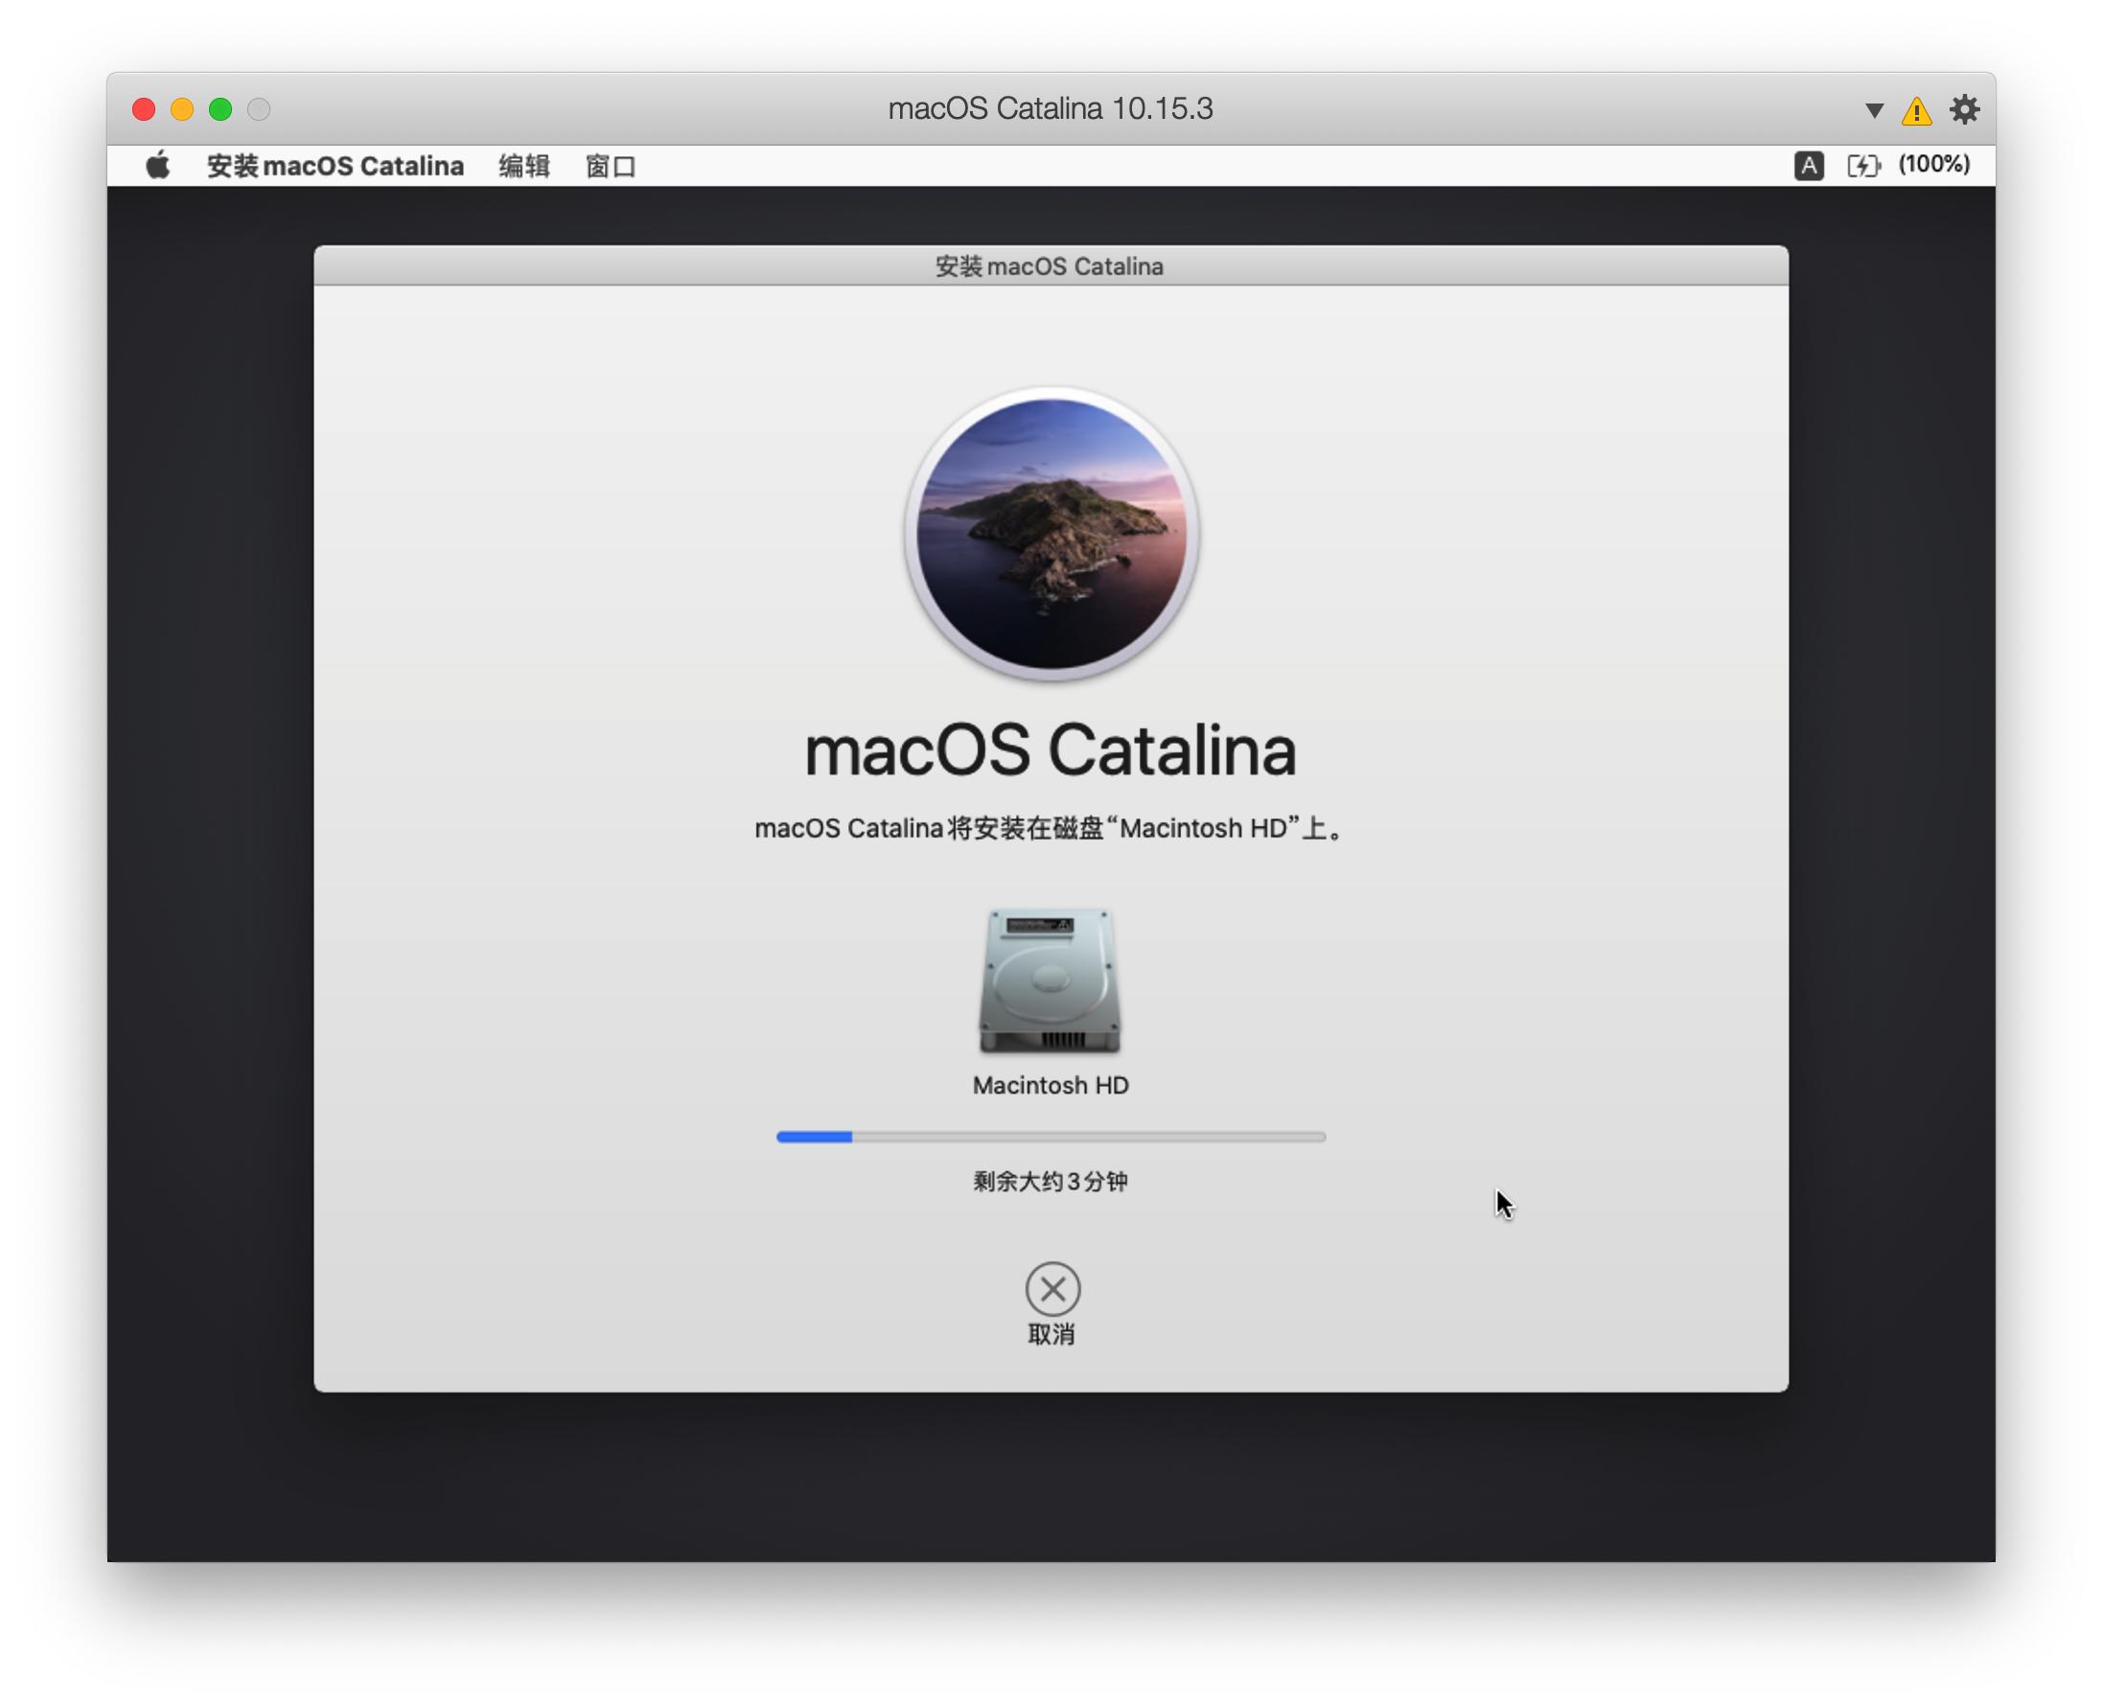Click the battery charging status icon
This screenshot has width=2103, height=1704.
coord(1862,165)
